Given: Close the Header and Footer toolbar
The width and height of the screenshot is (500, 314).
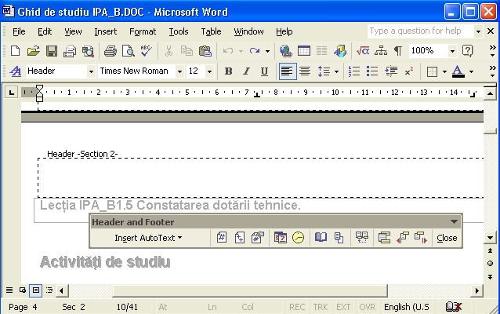Looking at the screenshot, I should pos(447,238).
